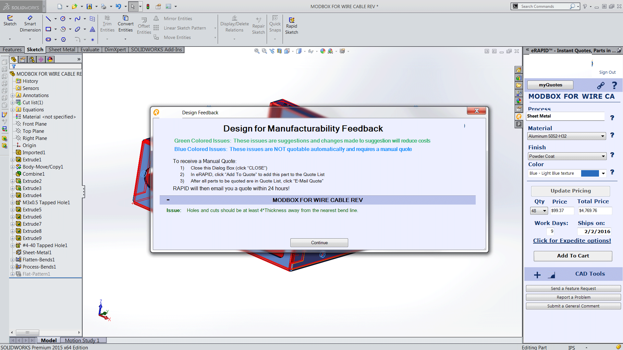Activate the Smart Dimension tool
Screen dimensions: 623x350
pyautogui.click(x=30, y=24)
